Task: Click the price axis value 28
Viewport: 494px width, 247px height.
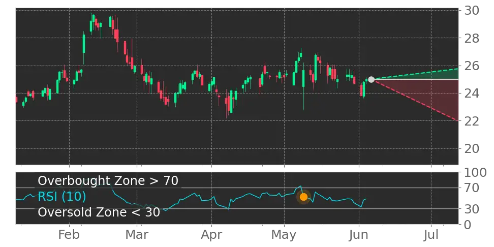Action: [472, 39]
